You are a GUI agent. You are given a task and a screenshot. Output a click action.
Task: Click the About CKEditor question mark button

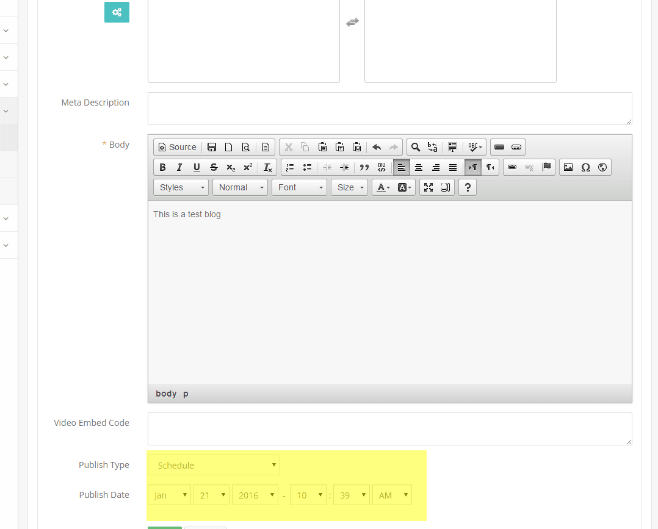tap(467, 187)
